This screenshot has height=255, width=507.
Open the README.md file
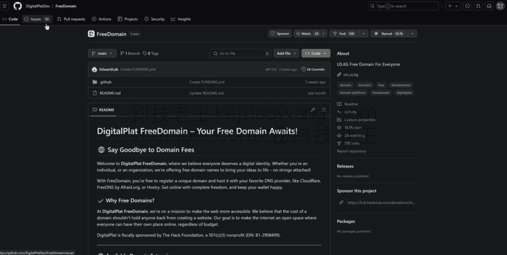[110, 93]
